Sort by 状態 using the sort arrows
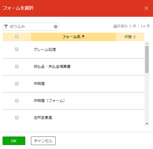Image resolution: width=153 pixels, height=149 pixels. click(135, 37)
